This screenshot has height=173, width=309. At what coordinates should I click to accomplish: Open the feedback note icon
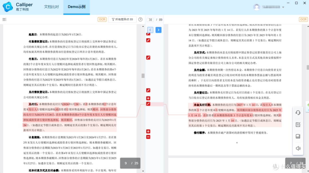pos(298,124)
